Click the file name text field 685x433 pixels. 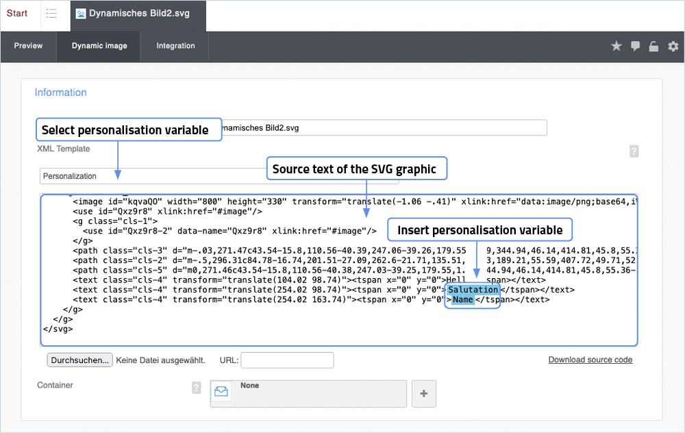(x=384, y=128)
